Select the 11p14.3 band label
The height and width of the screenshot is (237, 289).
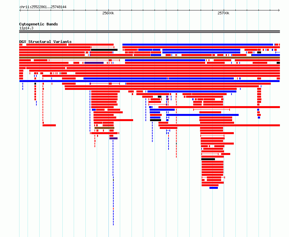pyautogui.click(x=26, y=28)
